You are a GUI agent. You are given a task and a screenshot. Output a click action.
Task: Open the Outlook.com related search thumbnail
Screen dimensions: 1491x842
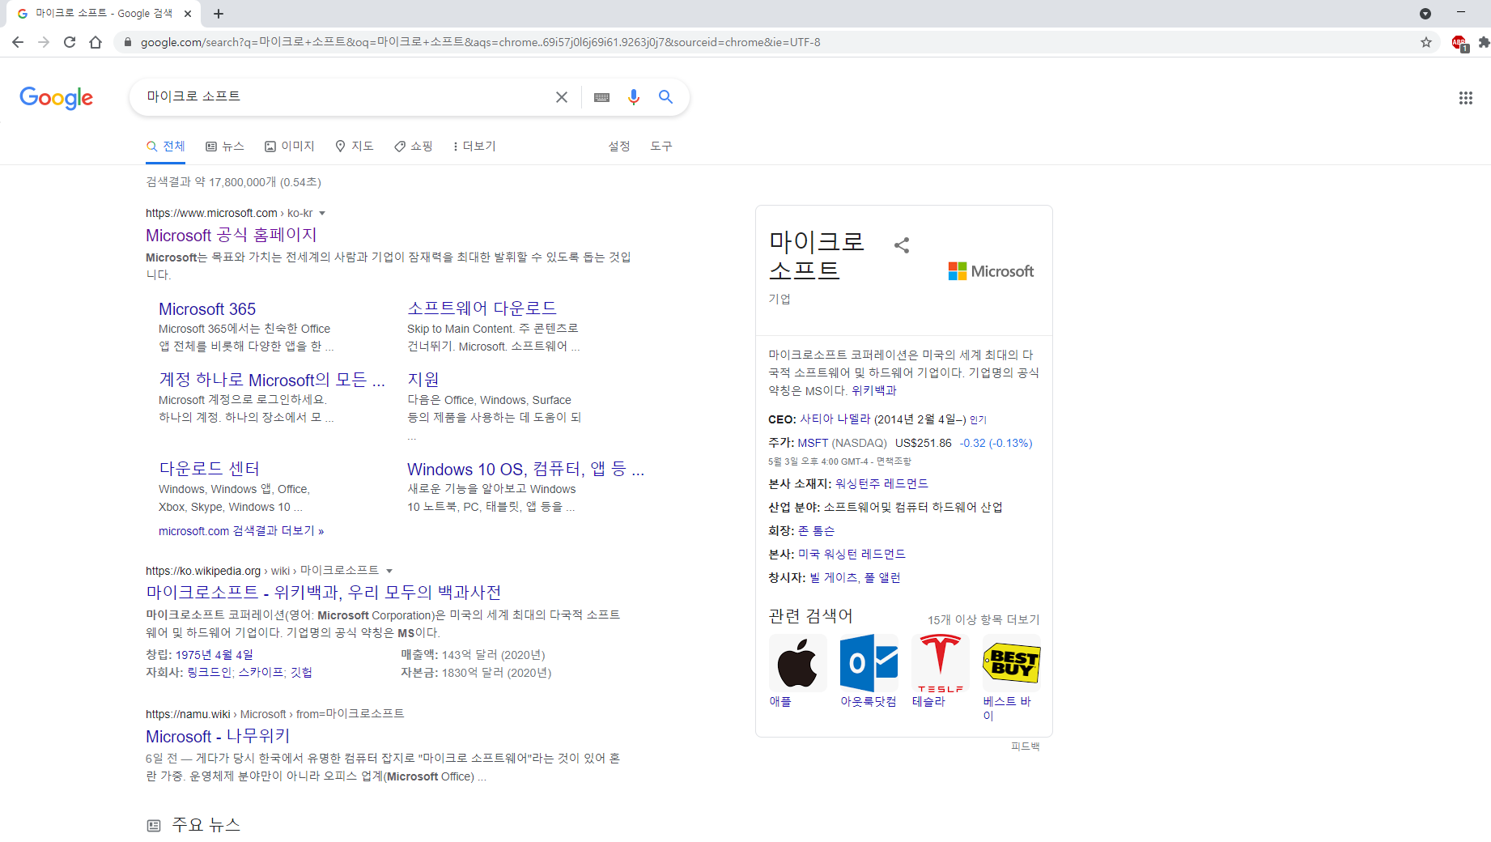coord(869,663)
